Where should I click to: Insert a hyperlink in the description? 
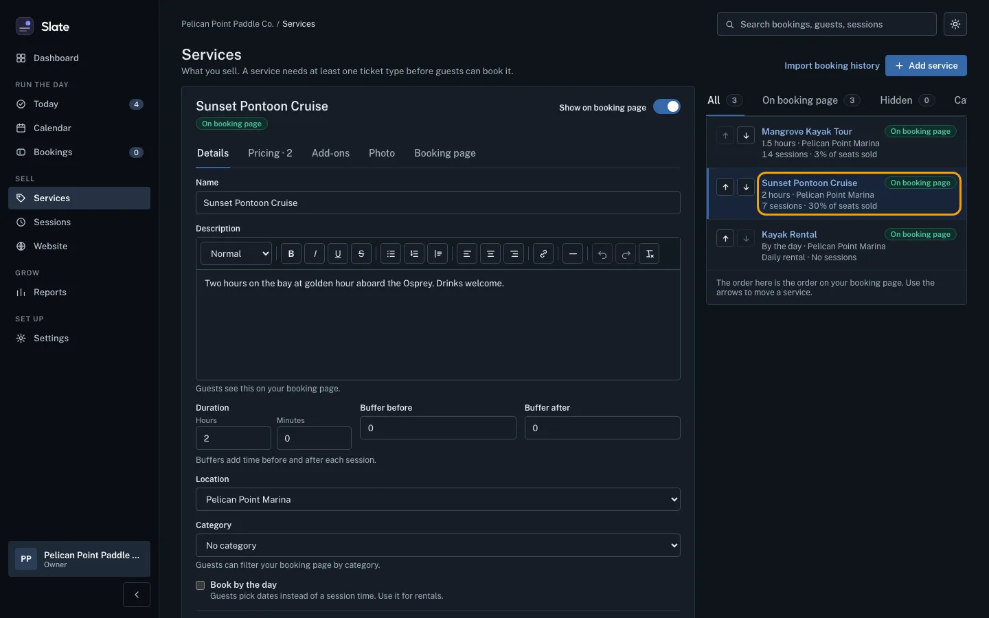(543, 254)
